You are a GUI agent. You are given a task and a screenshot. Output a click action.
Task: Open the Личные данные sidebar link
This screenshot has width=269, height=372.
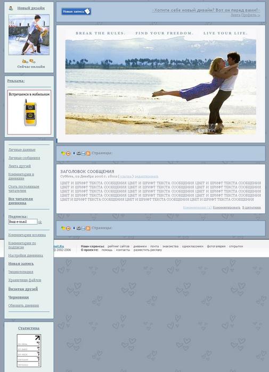pyautogui.click(x=22, y=150)
